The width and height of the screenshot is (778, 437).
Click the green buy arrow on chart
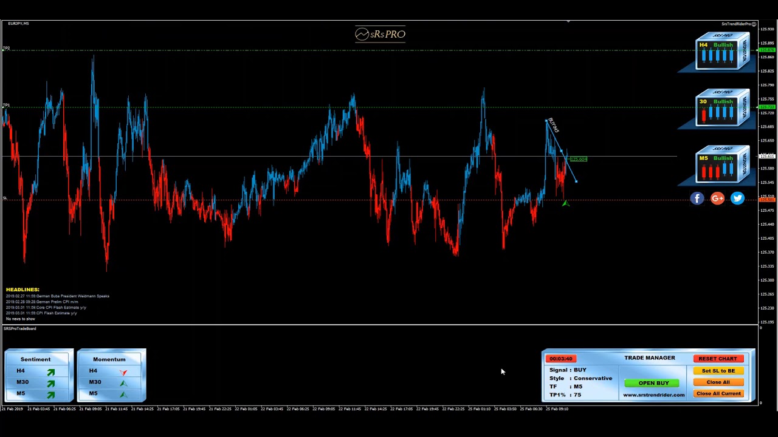pyautogui.click(x=565, y=204)
